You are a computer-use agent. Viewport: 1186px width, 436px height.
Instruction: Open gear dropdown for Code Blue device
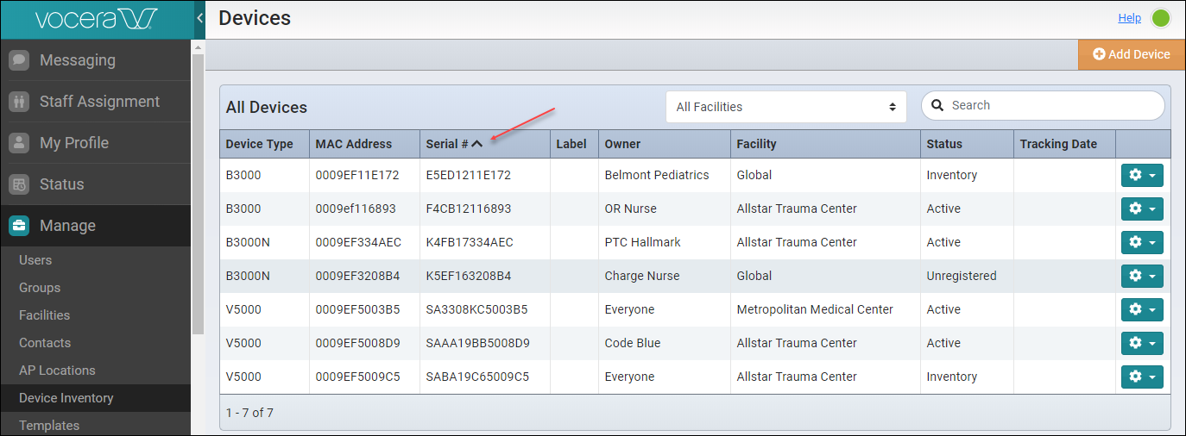coord(1142,343)
